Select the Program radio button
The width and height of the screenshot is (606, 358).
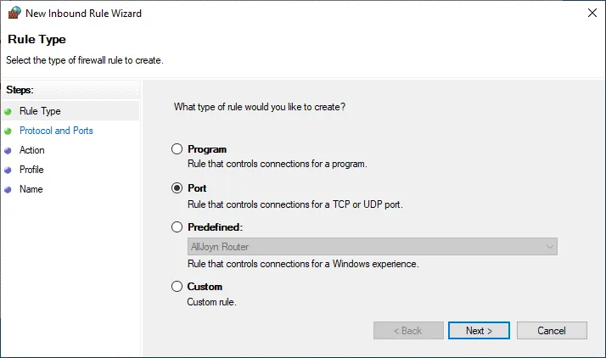point(177,149)
